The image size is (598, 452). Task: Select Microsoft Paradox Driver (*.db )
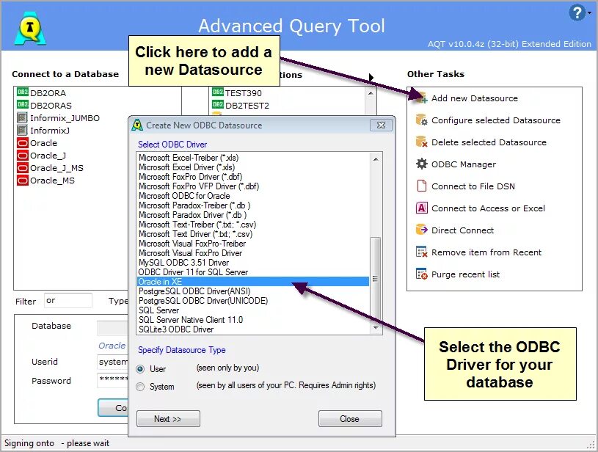pyautogui.click(x=253, y=215)
